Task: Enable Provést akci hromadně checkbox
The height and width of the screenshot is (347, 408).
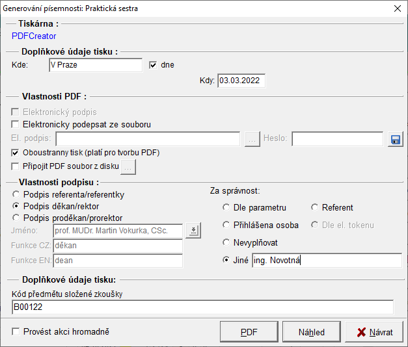Action: point(16,331)
